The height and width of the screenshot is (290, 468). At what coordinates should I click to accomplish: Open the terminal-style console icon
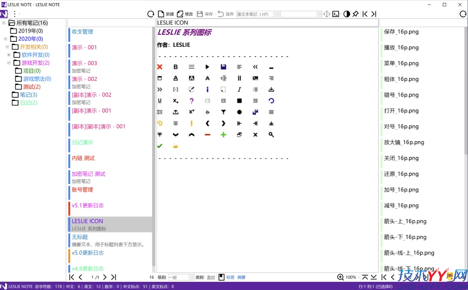click(x=336, y=14)
